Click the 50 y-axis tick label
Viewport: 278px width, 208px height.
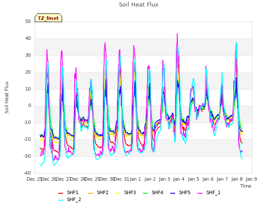tap(28, 22)
